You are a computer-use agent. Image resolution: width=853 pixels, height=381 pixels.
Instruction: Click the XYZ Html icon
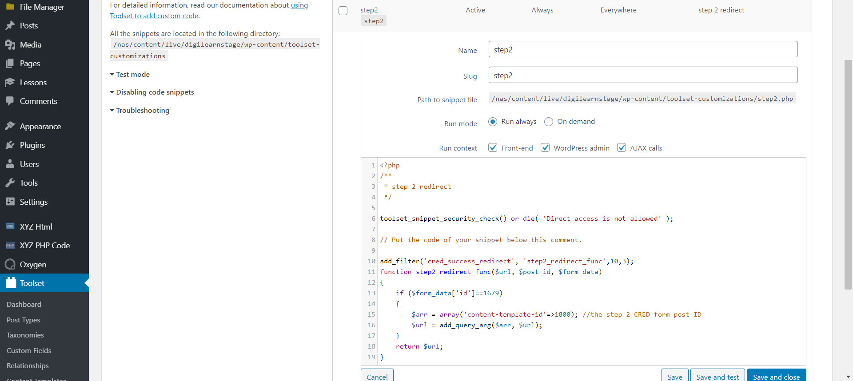click(x=10, y=226)
